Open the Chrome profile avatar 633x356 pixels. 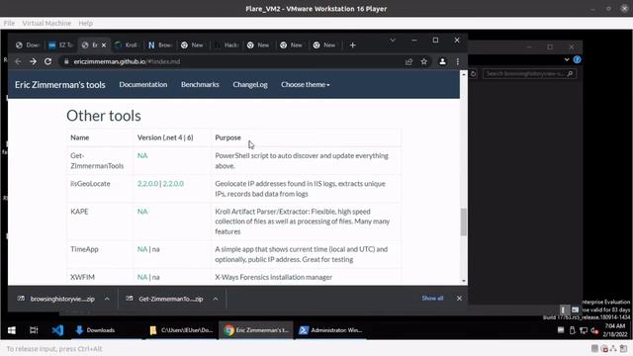click(442, 61)
